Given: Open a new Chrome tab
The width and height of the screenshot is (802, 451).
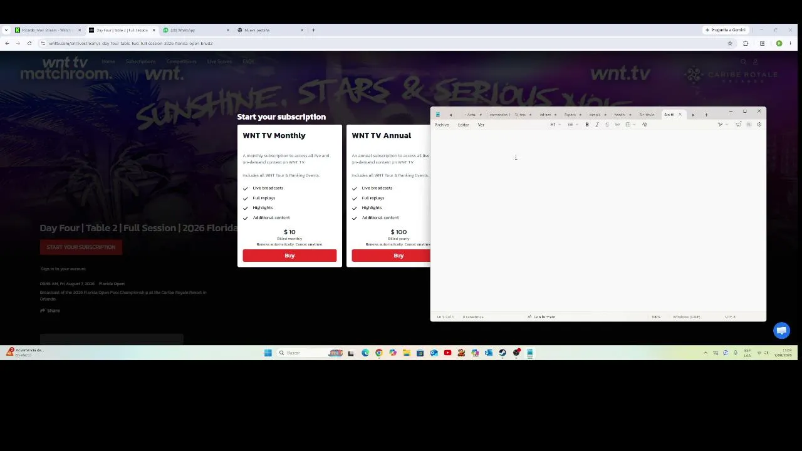Looking at the screenshot, I should click(313, 30).
